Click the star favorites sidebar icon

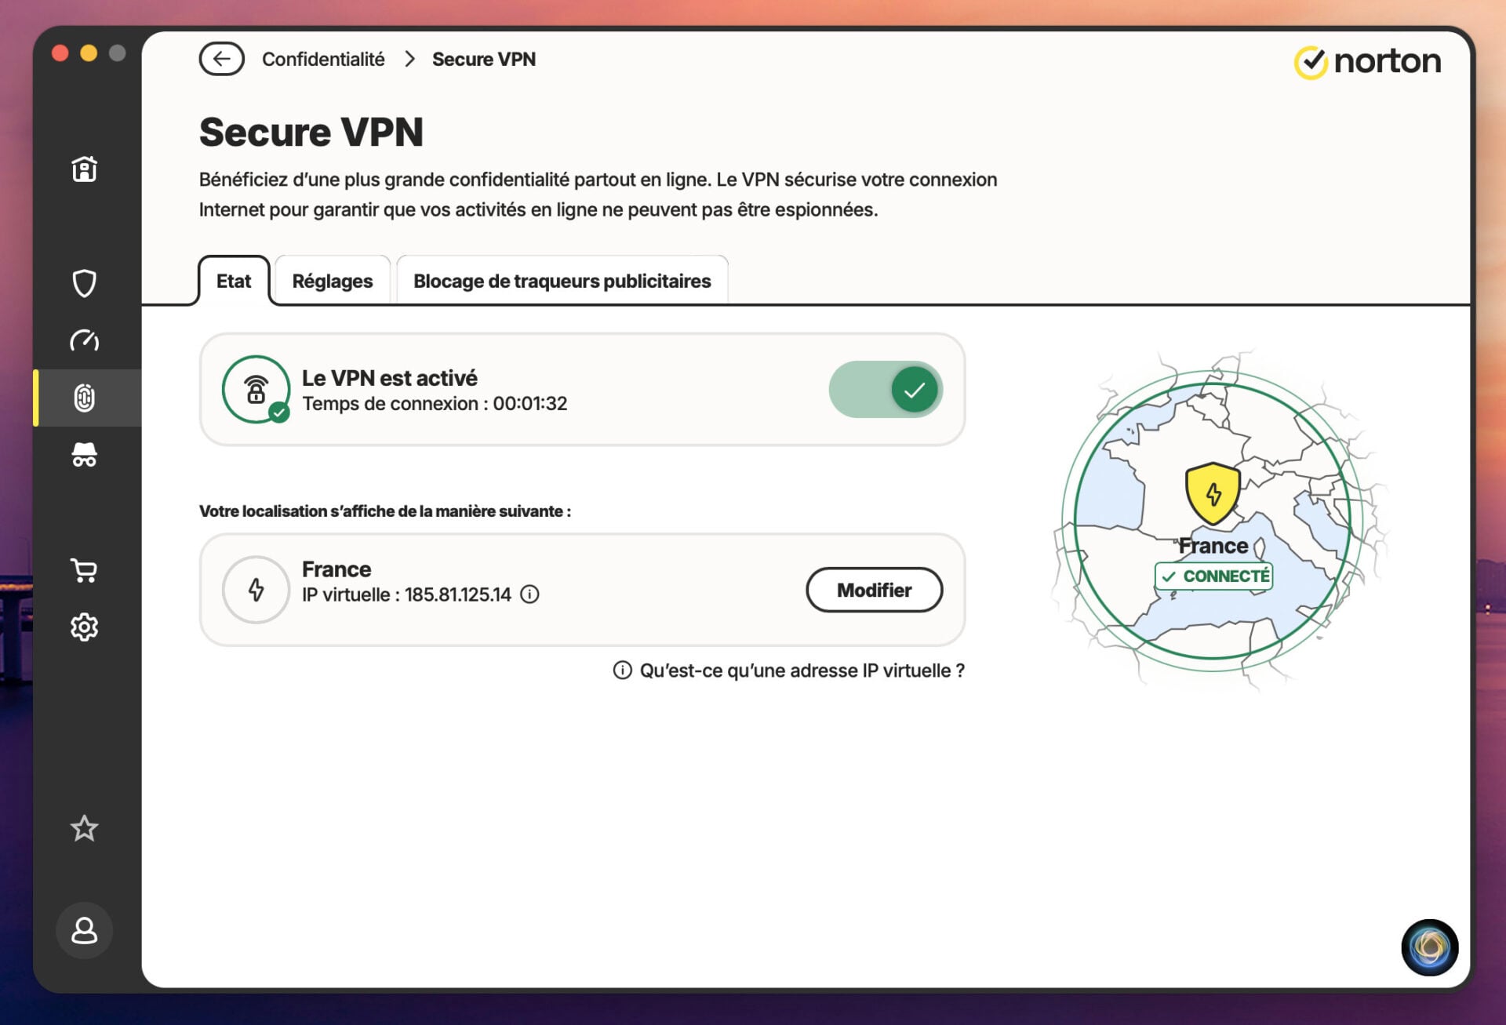84,828
